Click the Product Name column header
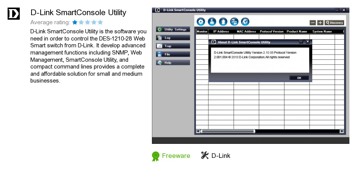The height and width of the screenshot is (173, 357). pos(297,31)
